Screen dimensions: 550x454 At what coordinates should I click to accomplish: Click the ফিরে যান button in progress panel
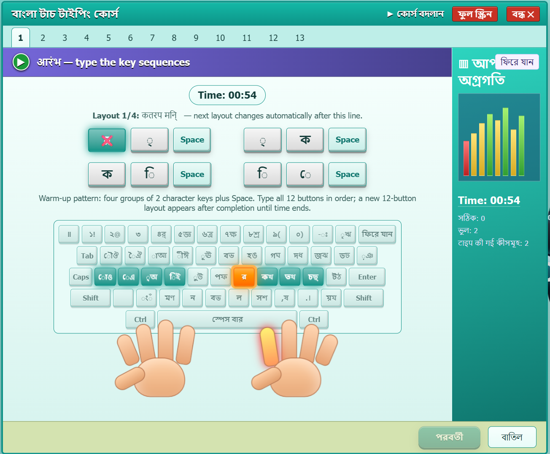[517, 62]
